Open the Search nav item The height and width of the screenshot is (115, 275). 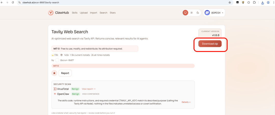(103, 13)
